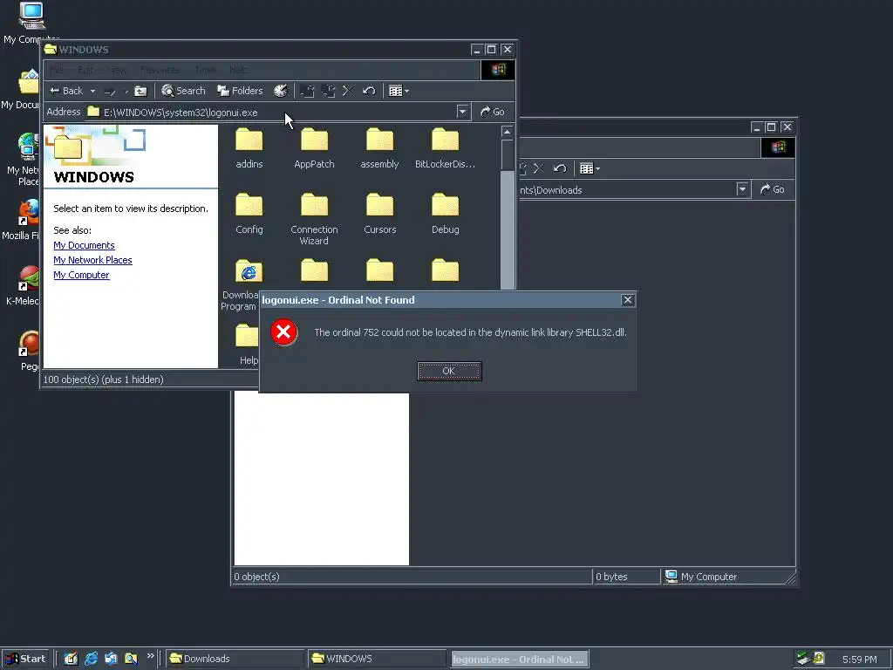Switch to Downloads taskbar button
The width and height of the screenshot is (893, 670).
pyautogui.click(x=235, y=660)
